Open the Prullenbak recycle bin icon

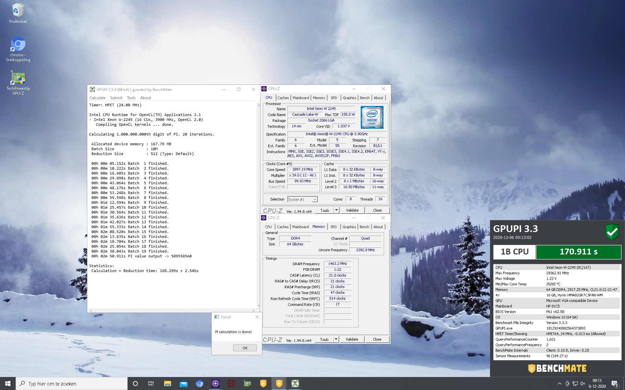click(18, 13)
